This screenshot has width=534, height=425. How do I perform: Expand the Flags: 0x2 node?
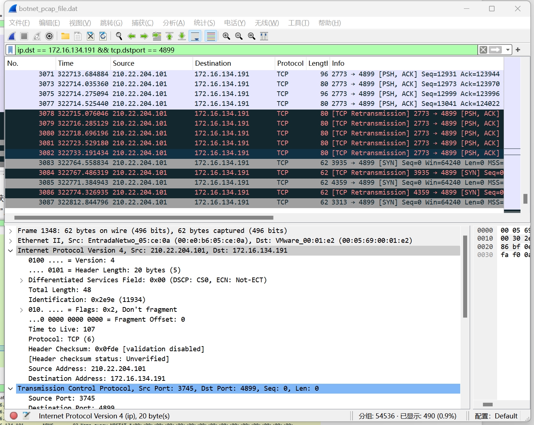tap(21, 310)
